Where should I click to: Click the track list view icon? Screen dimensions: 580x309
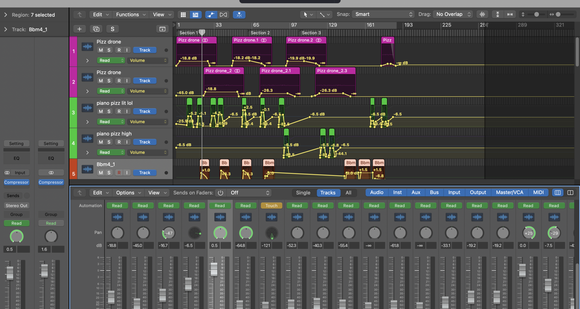[x=196, y=14]
